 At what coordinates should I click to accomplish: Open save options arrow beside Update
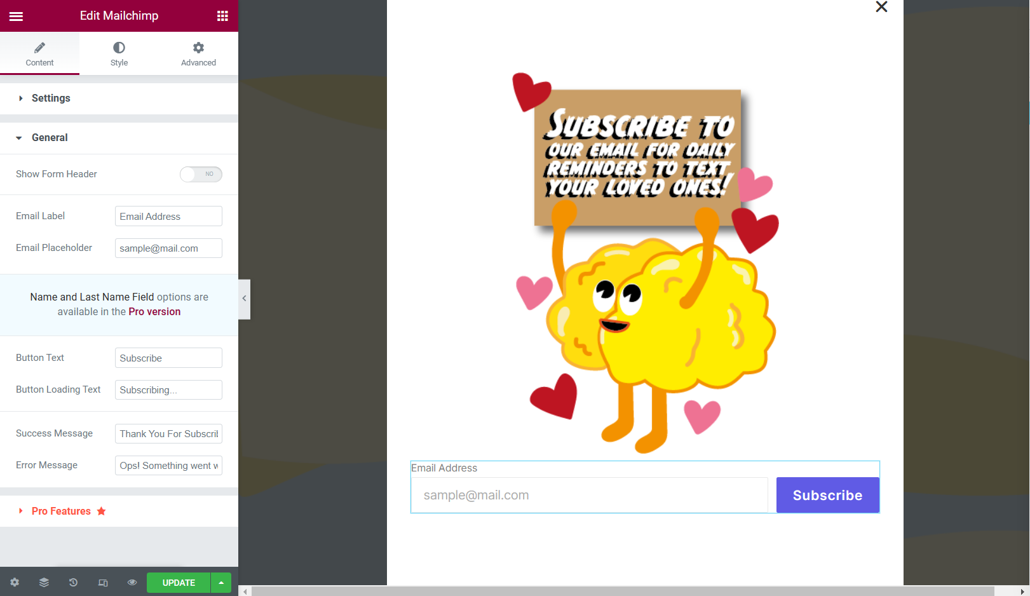pyautogui.click(x=221, y=583)
